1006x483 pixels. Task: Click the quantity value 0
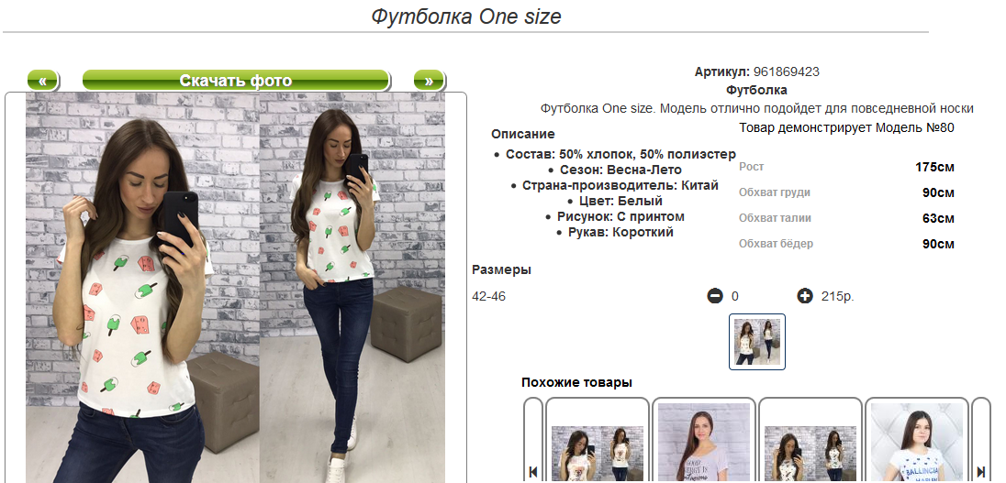point(735,297)
